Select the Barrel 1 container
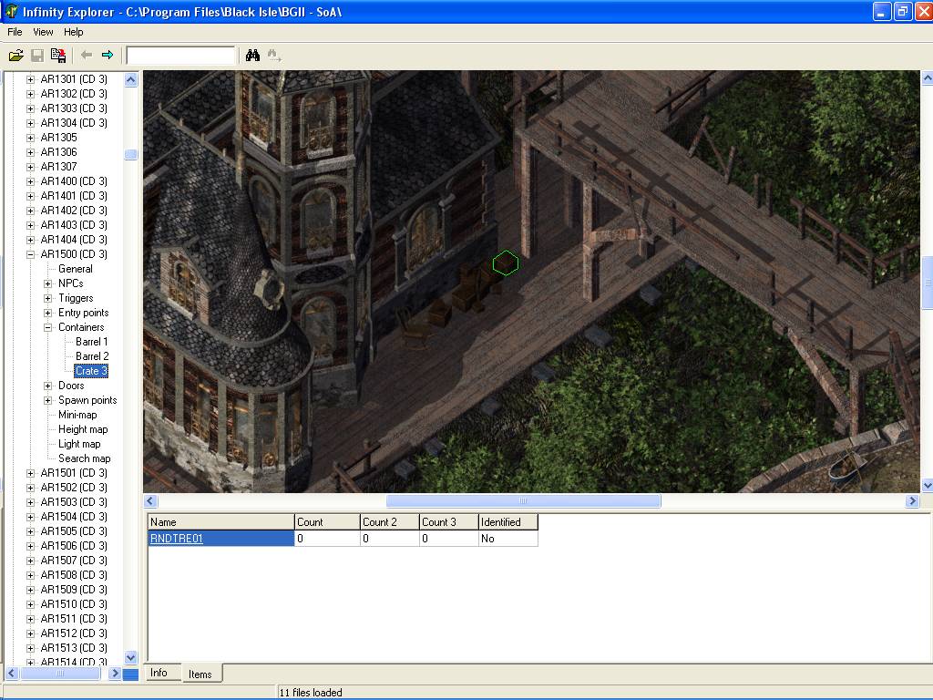Viewport: 933px width, 700px height. point(92,342)
